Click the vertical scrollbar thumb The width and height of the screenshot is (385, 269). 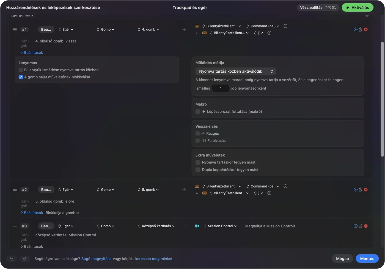click(382, 99)
